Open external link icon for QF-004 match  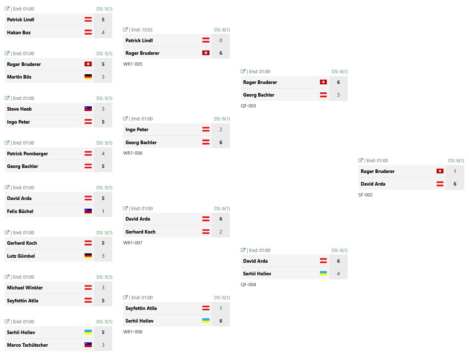[243, 250]
